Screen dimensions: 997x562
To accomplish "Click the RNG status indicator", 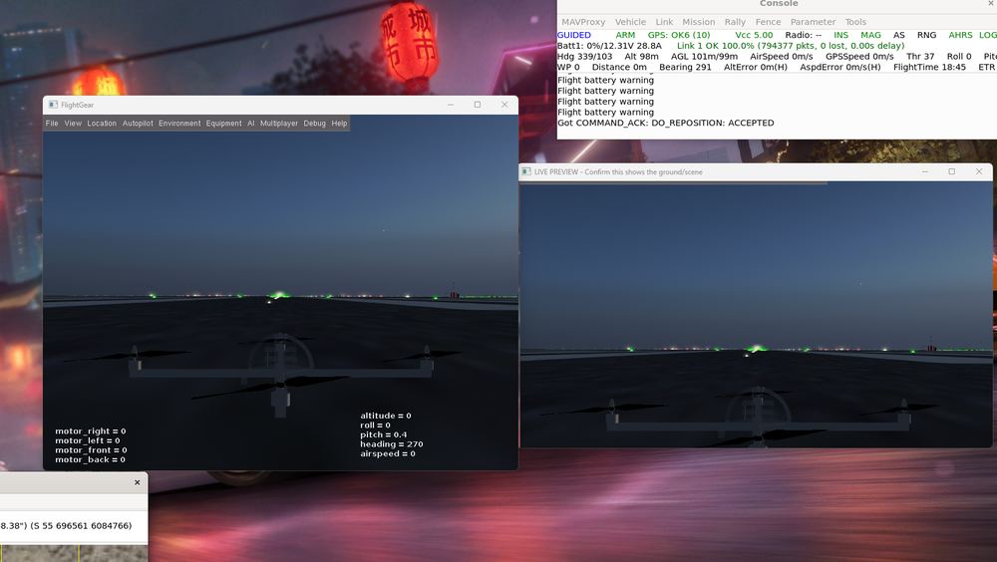I will point(926,35).
